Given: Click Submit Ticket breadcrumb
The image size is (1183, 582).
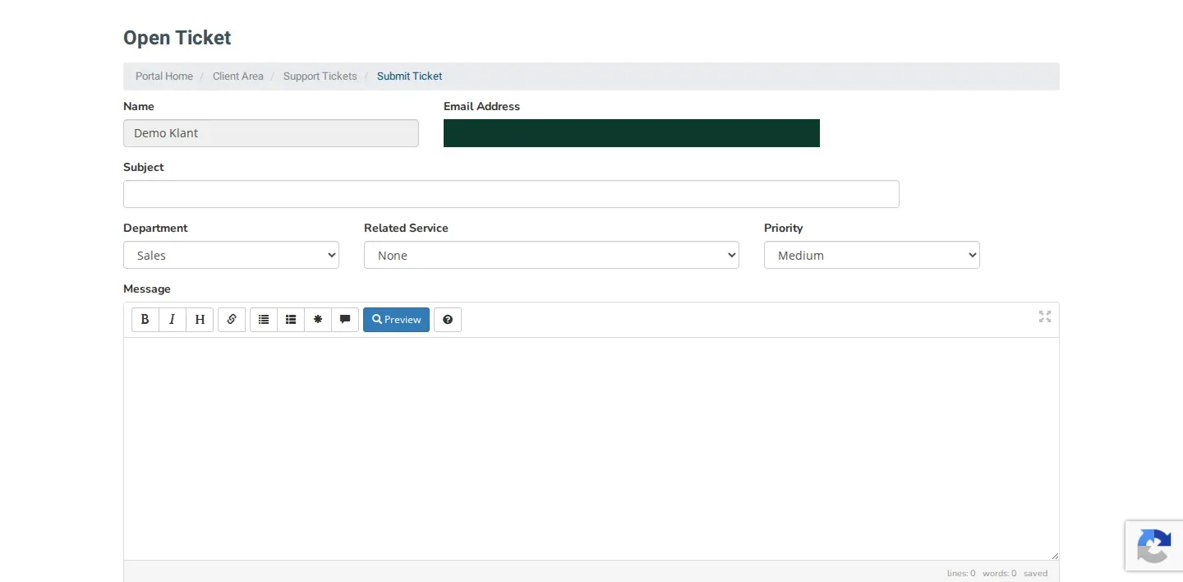Looking at the screenshot, I should pos(409,76).
